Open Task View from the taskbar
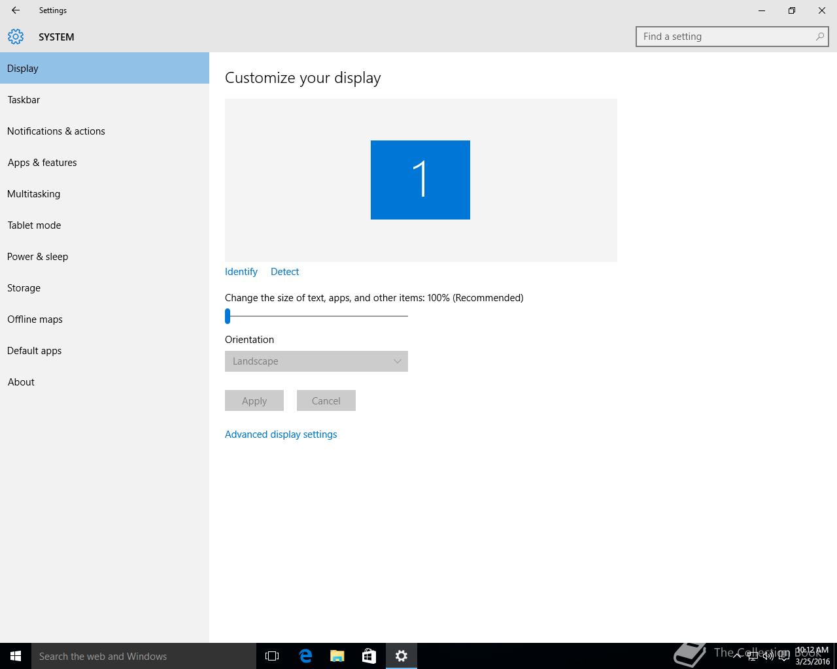 [x=272, y=656]
